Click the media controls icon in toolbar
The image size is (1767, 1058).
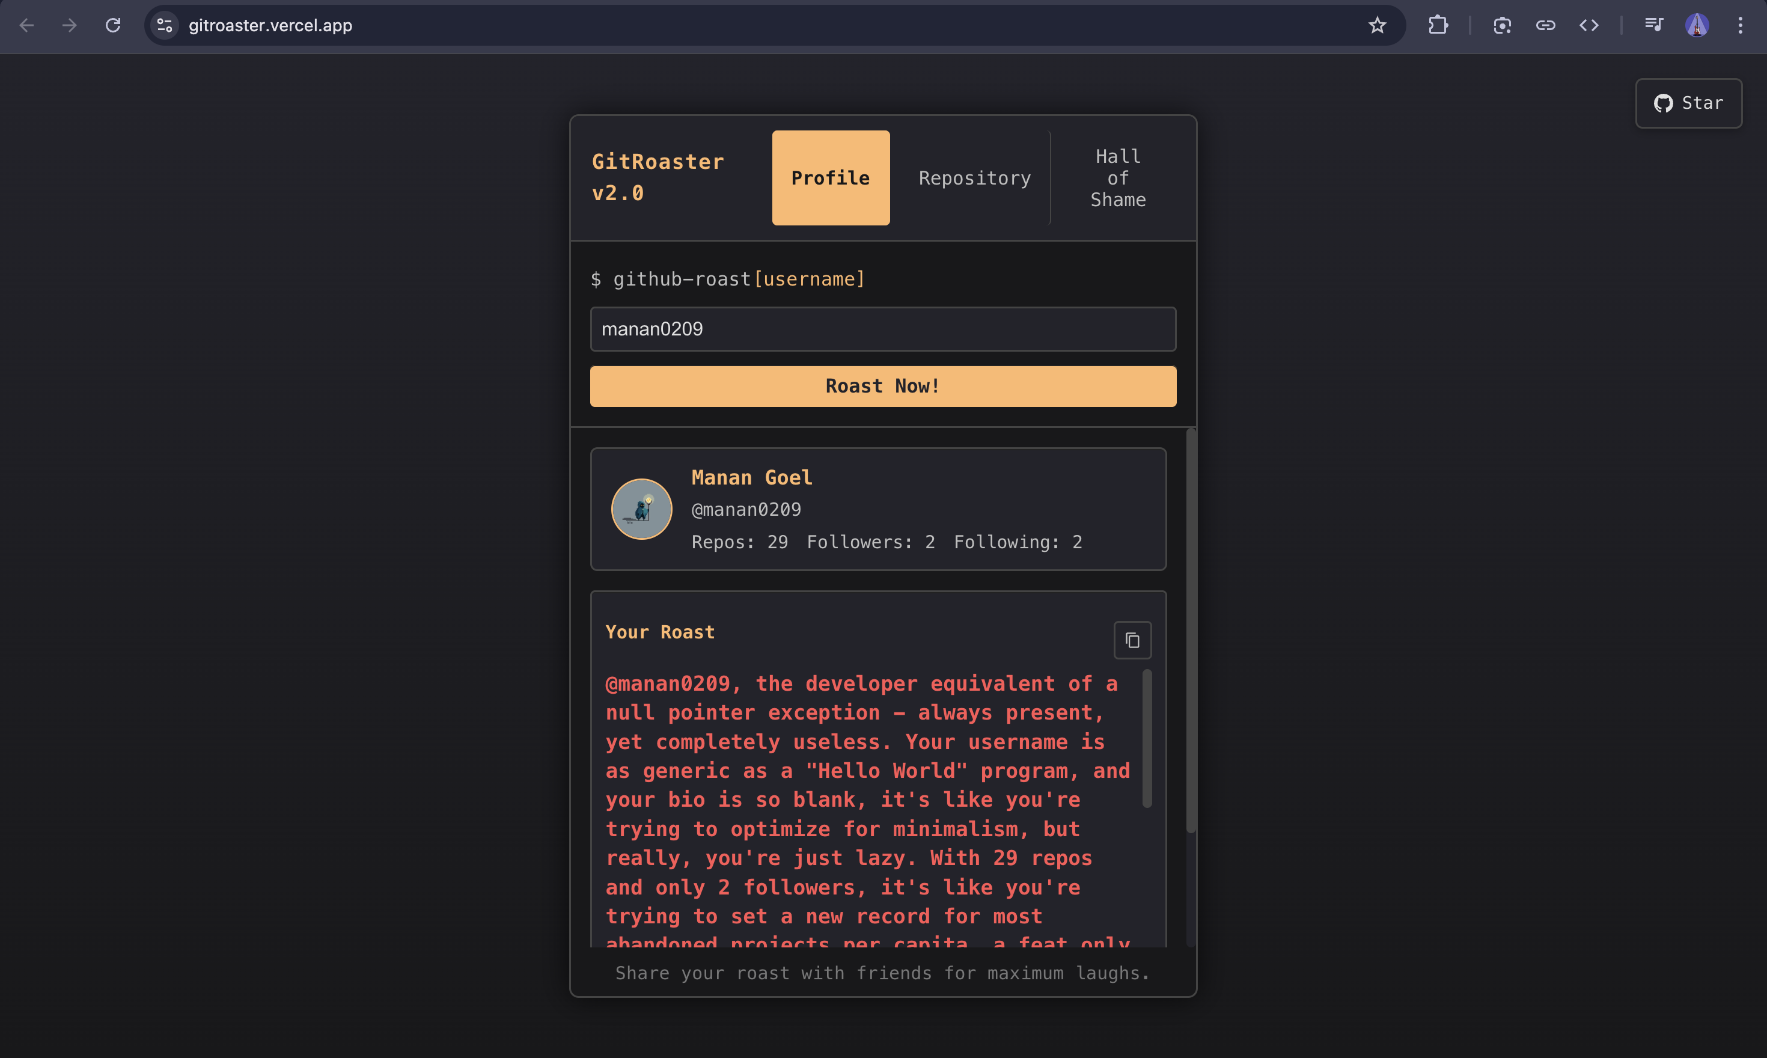click(1655, 25)
